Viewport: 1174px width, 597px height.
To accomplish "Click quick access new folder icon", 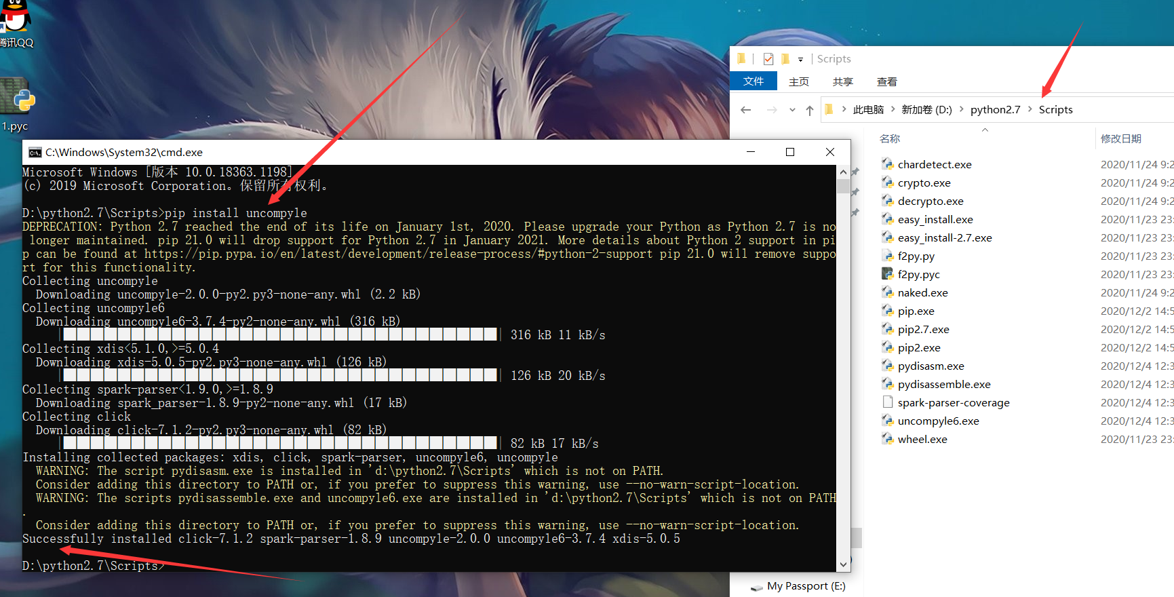I will (785, 59).
